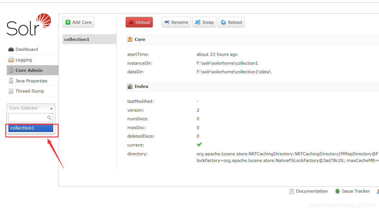Click the Thread Dump stack icon

pyautogui.click(x=11, y=91)
